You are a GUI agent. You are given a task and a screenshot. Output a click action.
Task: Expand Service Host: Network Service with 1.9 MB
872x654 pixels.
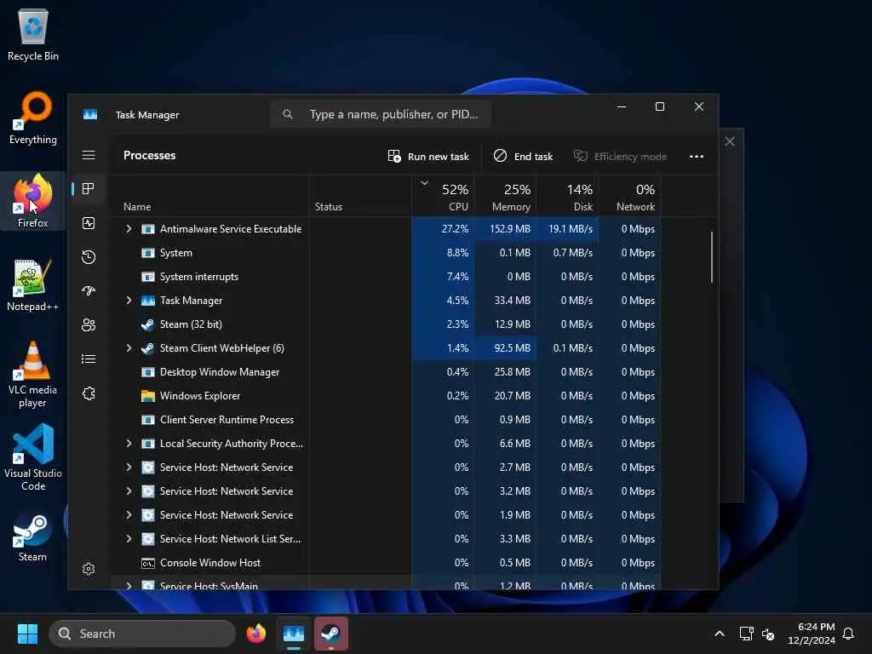tap(129, 515)
